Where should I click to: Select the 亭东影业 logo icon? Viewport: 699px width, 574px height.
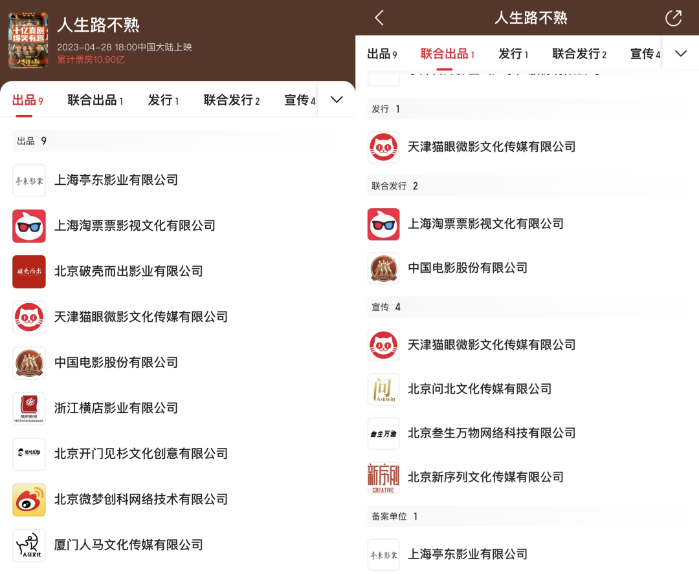click(29, 180)
